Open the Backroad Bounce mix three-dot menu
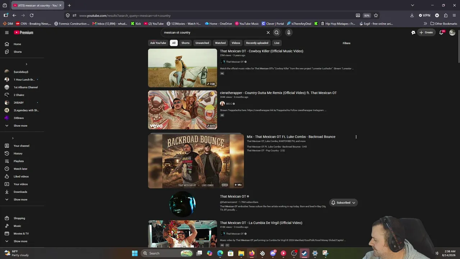 (356, 137)
